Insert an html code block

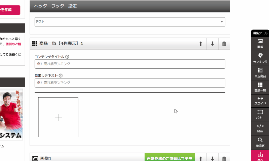[260, 128]
